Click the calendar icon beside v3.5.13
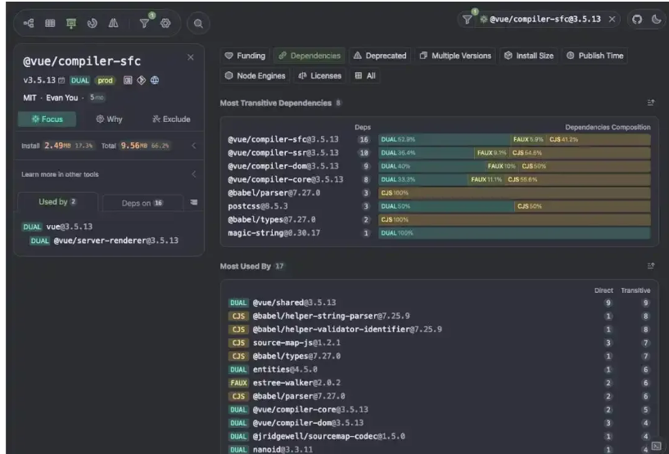669x454 pixels. [61, 80]
